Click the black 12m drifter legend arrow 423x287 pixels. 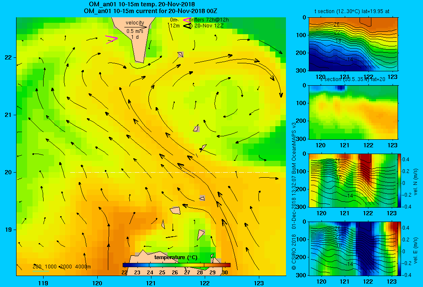click(x=187, y=26)
